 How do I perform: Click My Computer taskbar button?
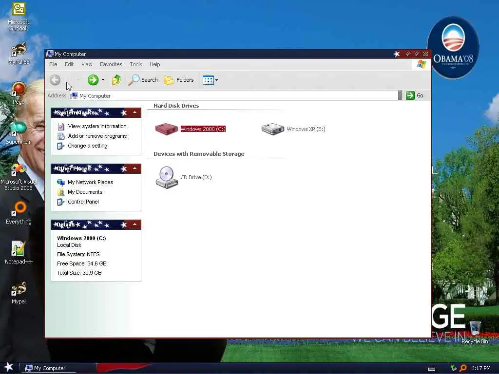click(x=58, y=368)
